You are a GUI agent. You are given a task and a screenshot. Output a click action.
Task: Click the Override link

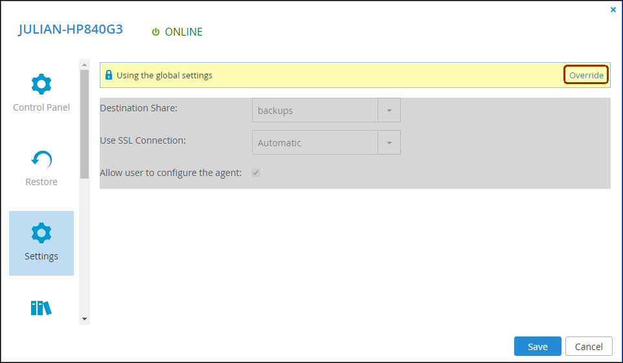coord(586,76)
